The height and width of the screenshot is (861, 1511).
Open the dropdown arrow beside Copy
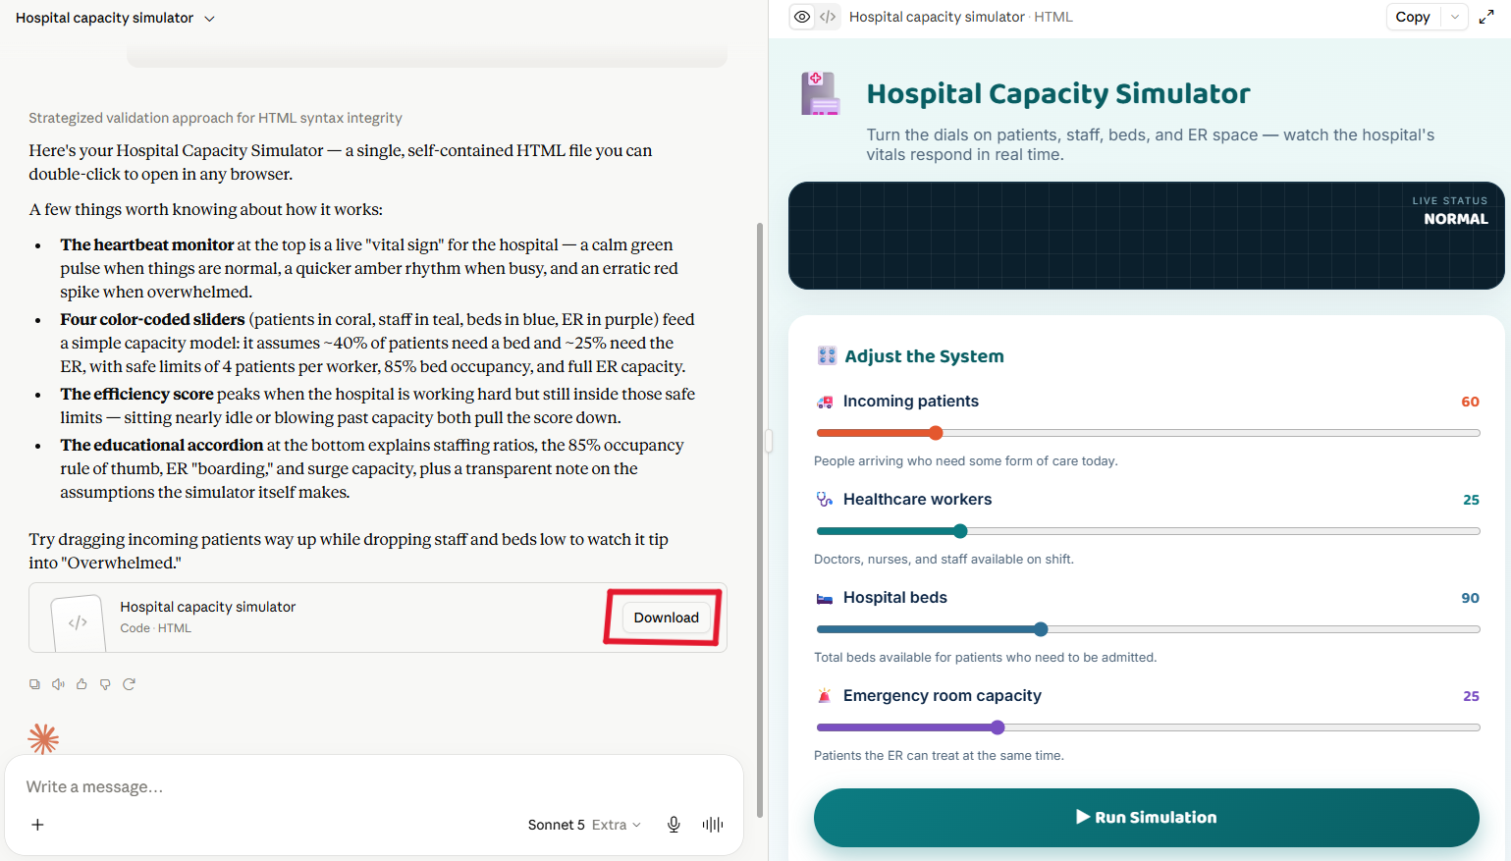coord(1455,17)
